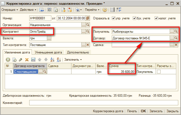Click the unpost document icon in the toolbar
The width and height of the screenshot is (181, 115).
tap(70, 10)
